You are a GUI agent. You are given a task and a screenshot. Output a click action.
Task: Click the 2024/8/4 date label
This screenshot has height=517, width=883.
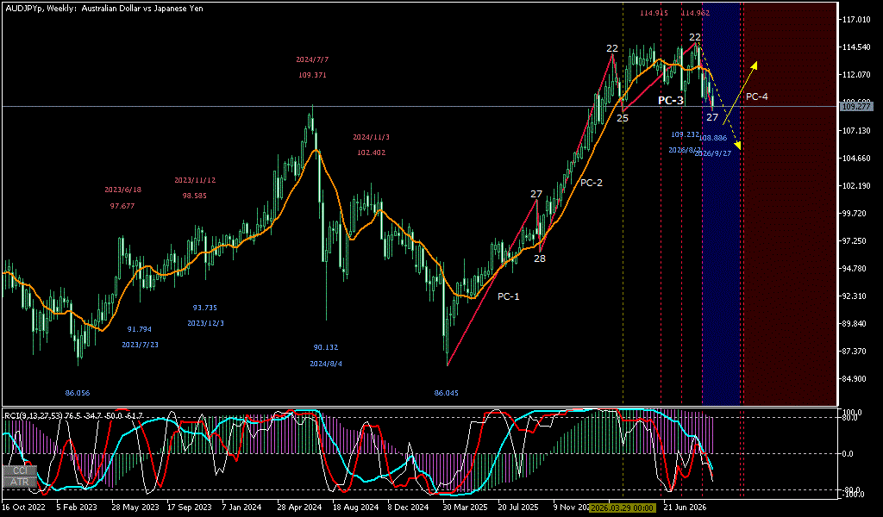(326, 364)
